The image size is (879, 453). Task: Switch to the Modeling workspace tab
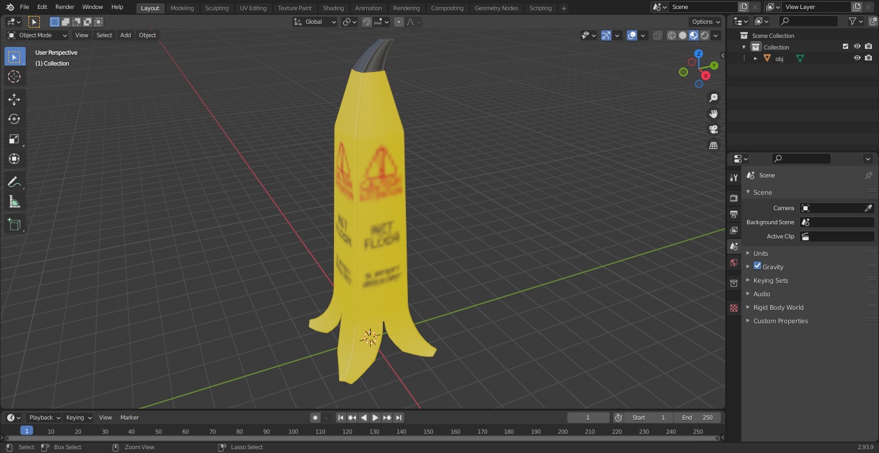click(182, 8)
